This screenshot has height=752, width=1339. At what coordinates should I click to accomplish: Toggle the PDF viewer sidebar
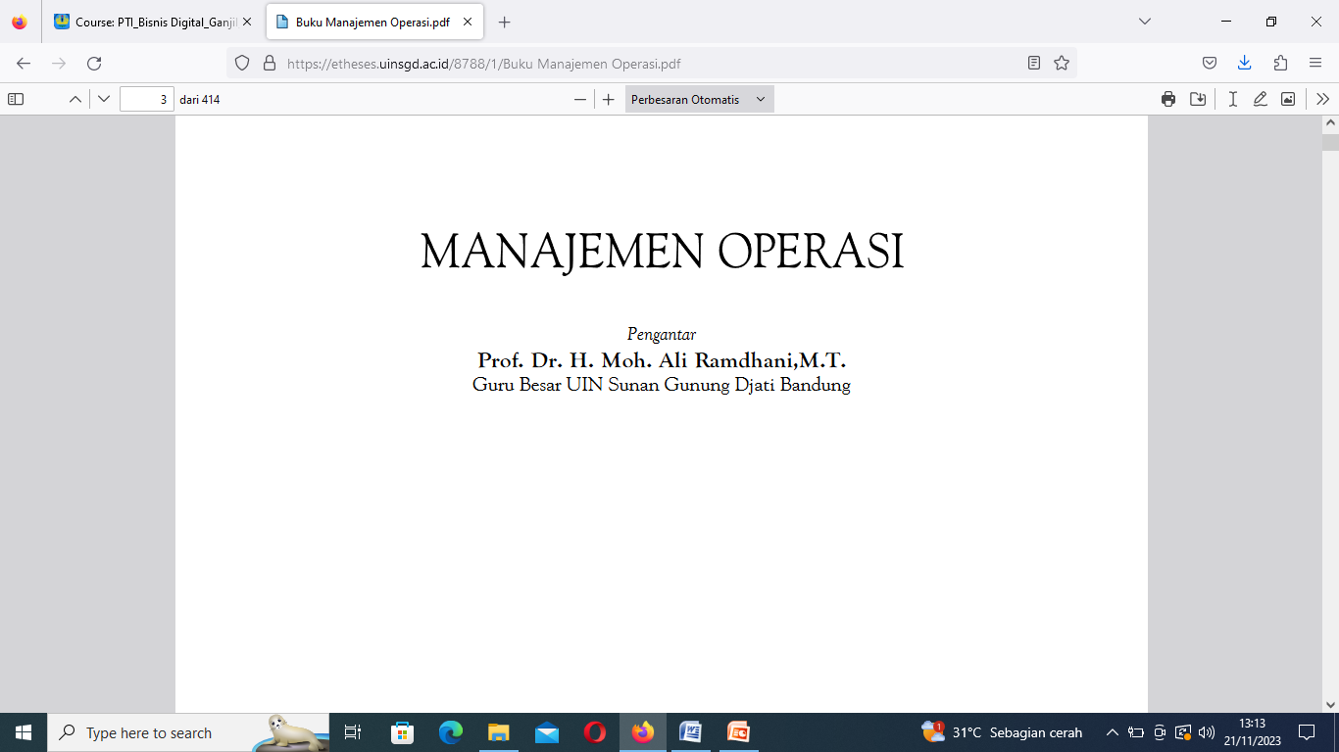pyautogui.click(x=16, y=99)
